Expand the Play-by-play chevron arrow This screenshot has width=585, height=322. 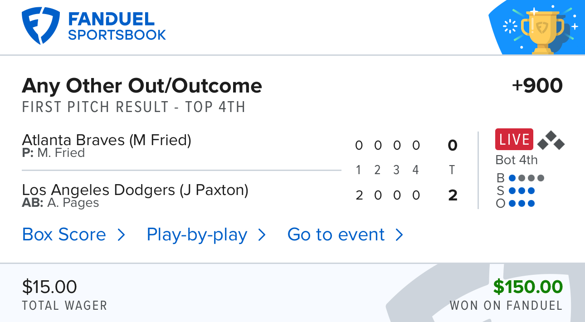click(x=262, y=235)
